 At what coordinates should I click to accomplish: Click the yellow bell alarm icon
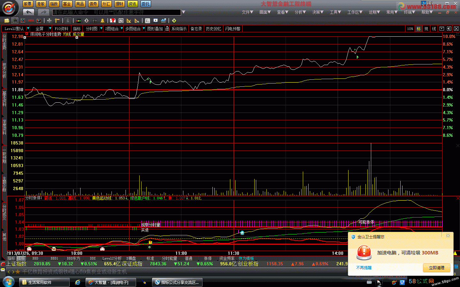[x=103, y=21]
